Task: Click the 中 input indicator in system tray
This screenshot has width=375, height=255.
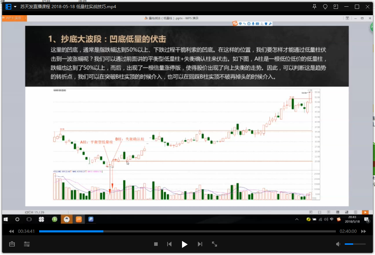Action: (x=332, y=219)
